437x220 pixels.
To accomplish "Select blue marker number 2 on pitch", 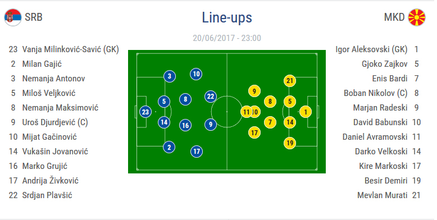I will pyautogui.click(x=169, y=147).
